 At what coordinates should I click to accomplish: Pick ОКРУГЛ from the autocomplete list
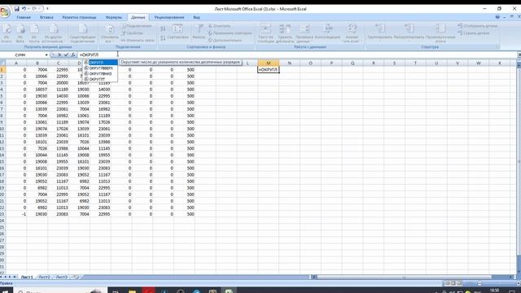(101, 63)
